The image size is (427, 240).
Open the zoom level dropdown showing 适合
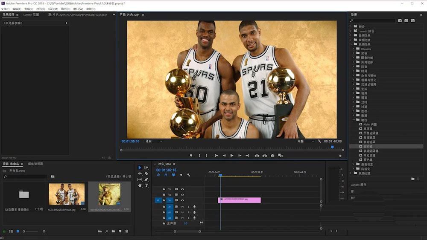(154, 141)
